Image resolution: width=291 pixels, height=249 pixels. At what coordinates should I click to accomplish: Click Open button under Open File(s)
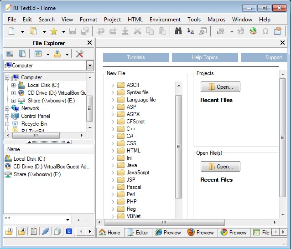click(x=220, y=167)
